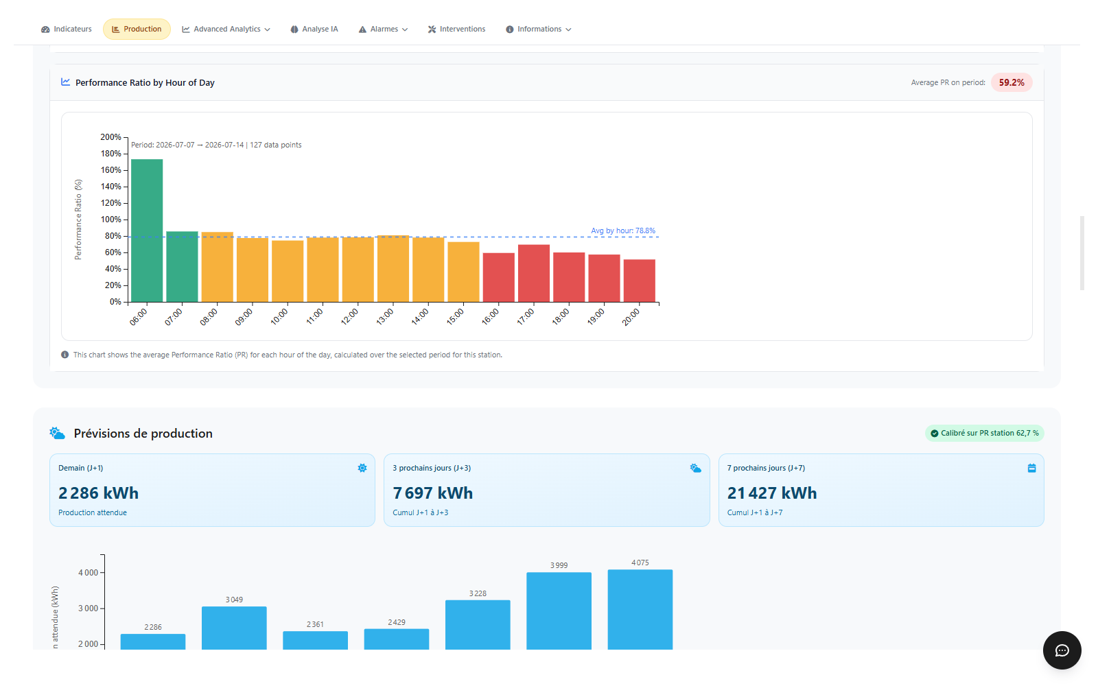Open the chat support bubble
The width and height of the screenshot is (1098, 686).
[x=1062, y=650]
